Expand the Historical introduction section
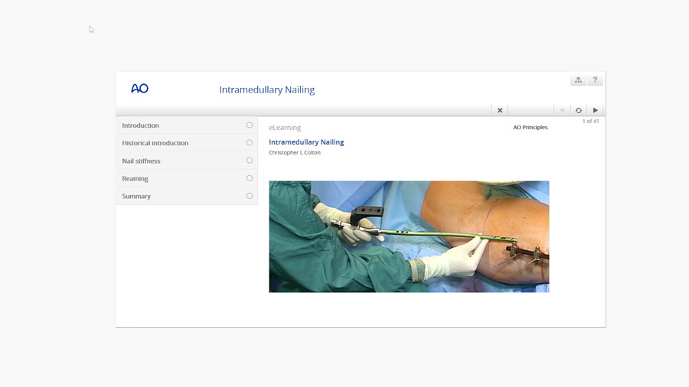Screen dimensions: 689x387 click(155, 143)
